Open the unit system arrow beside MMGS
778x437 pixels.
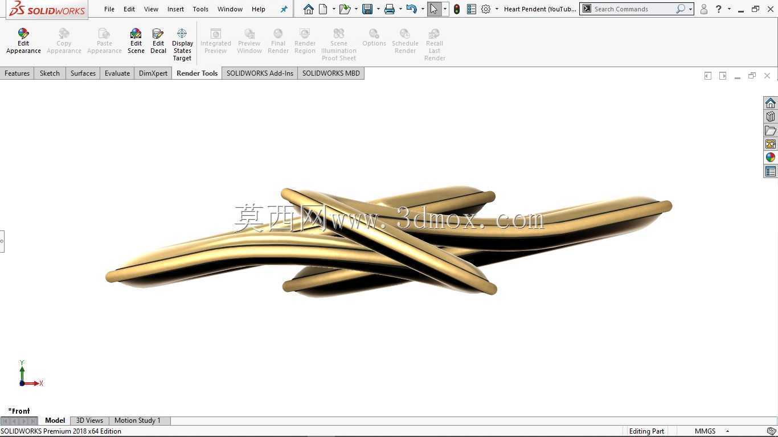coord(727,431)
